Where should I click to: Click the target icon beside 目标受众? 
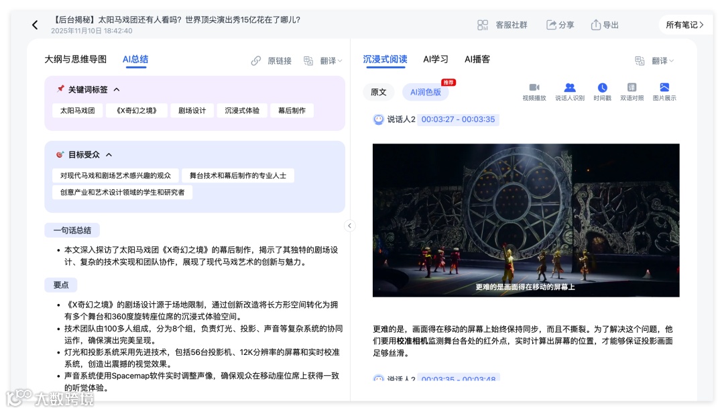click(60, 154)
